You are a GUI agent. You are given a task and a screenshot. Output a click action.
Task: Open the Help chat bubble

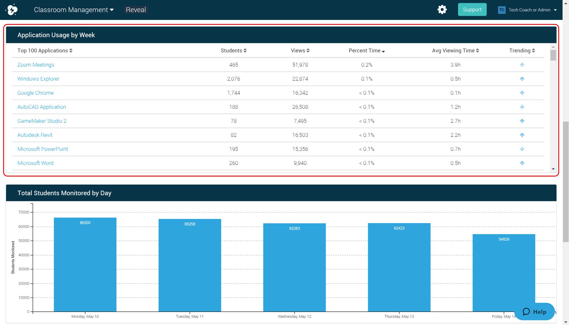tap(535, 311)
